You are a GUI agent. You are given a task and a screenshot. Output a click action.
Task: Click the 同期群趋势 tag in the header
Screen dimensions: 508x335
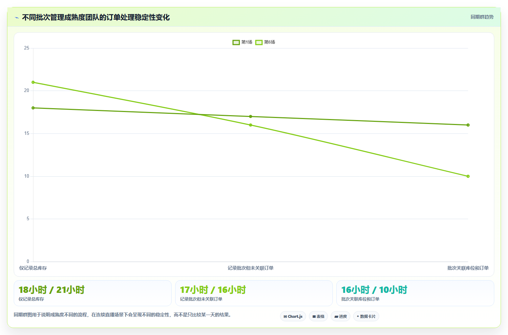482,17
